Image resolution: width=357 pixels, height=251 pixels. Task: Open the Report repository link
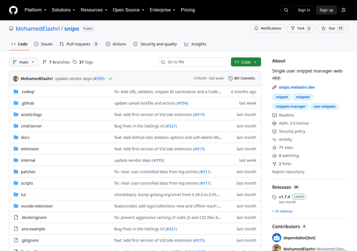click(x=288, y=172)
